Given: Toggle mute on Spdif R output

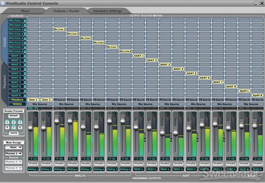Looking at the screenshot, I should (x=258, y=164).
